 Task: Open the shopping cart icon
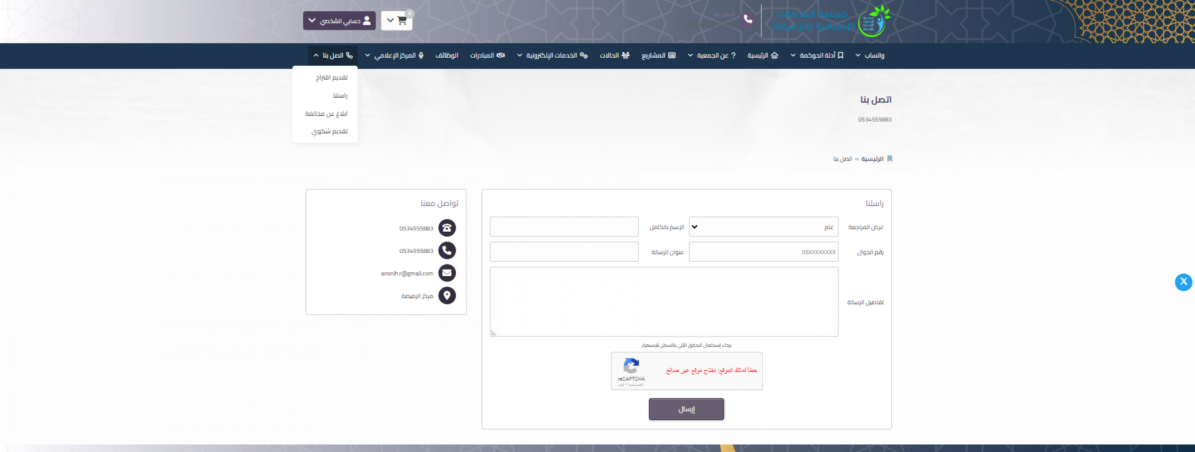pos(402,21)
